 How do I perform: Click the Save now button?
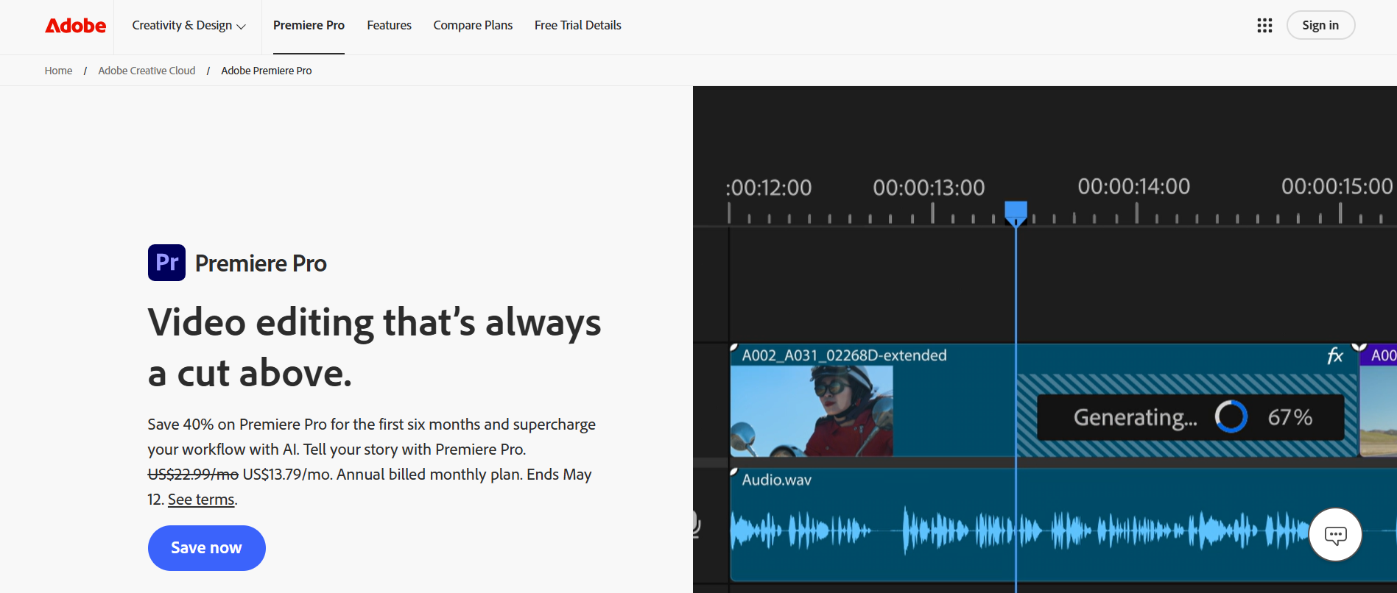(x=207, y=548)
